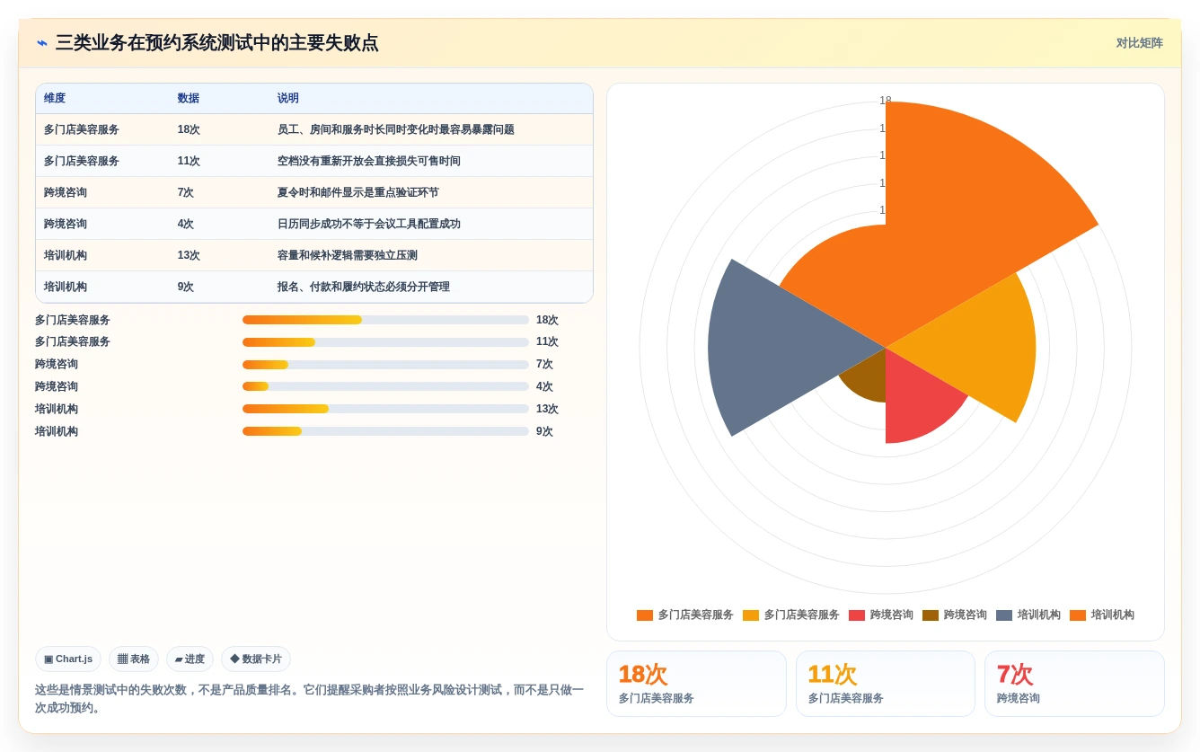1200x752 pixels.
Task: Click the title 三类业务在预约系统测试中的主要失败点
Action: [216, 43]
